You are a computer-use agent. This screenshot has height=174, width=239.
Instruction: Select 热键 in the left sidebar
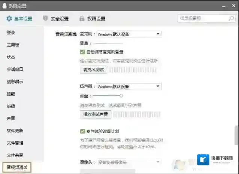point(11,106)
